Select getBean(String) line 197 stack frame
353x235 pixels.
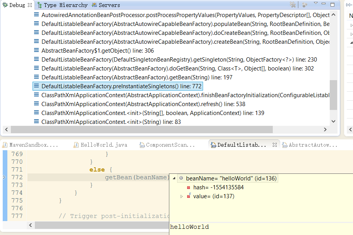tap(133, 77)
